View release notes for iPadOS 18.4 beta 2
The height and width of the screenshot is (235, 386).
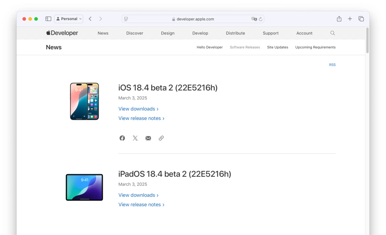[x=141, y=205]
